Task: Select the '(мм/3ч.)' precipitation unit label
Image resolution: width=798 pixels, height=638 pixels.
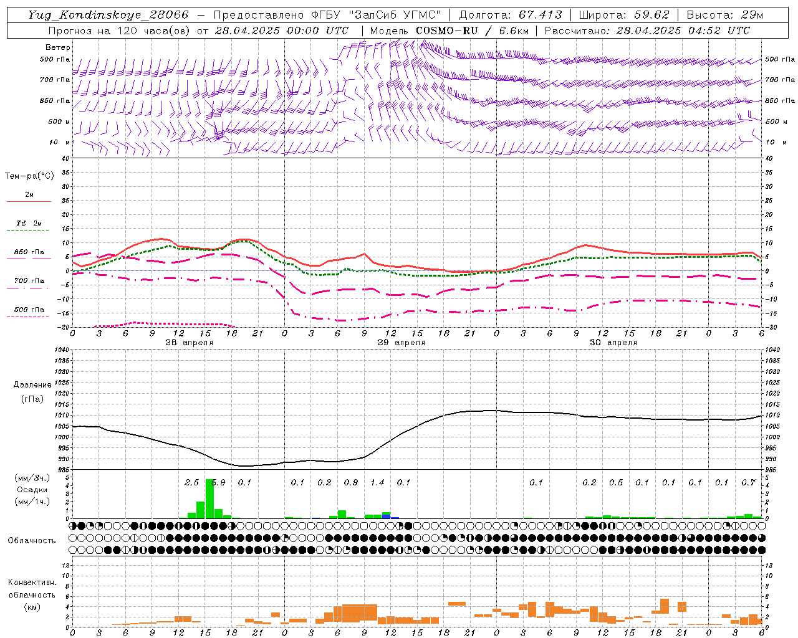Action: coord(32,478)
